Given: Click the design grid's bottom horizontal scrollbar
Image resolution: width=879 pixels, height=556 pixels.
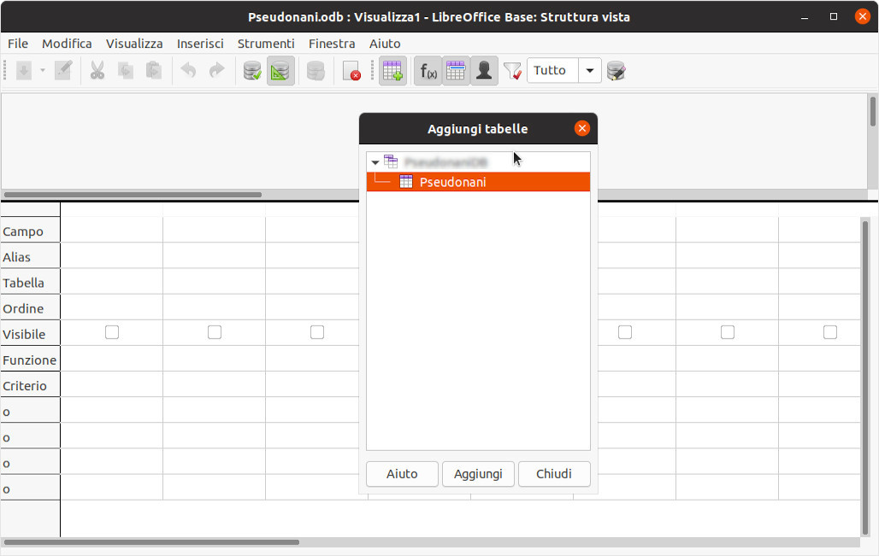Looking at the screenshot, I should pos(151,542).
